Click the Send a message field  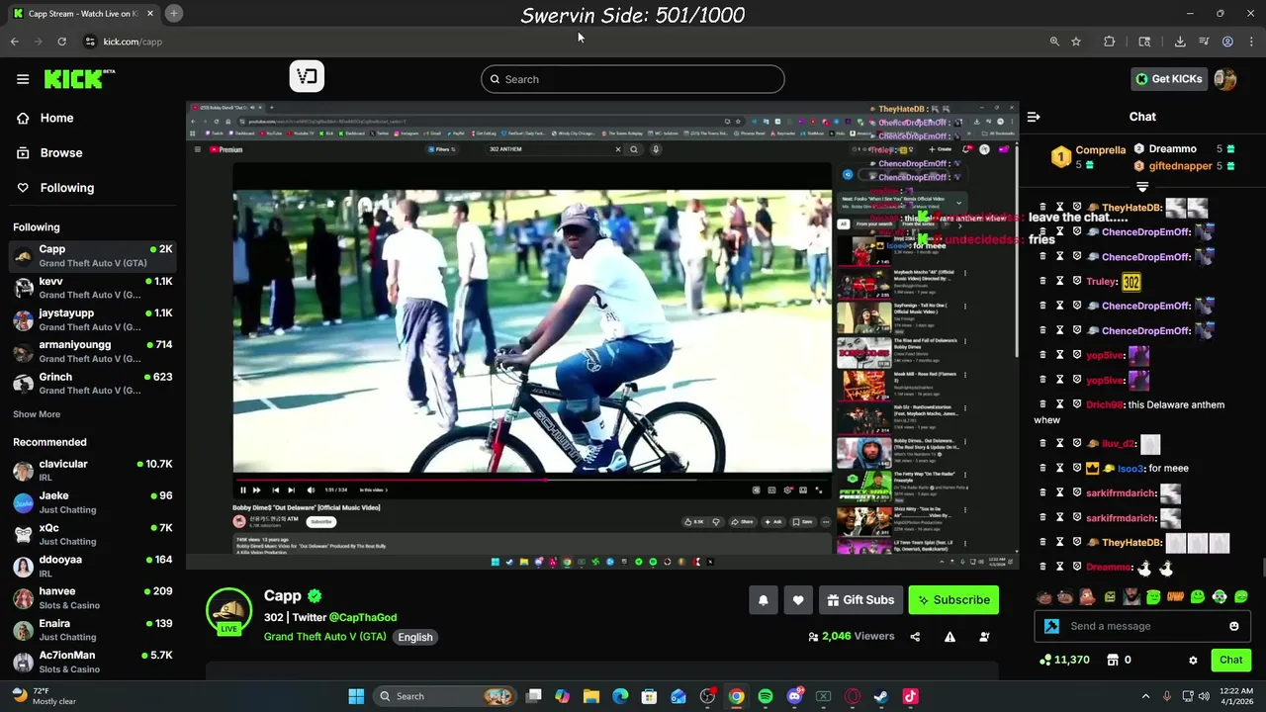click(1142, 626)
